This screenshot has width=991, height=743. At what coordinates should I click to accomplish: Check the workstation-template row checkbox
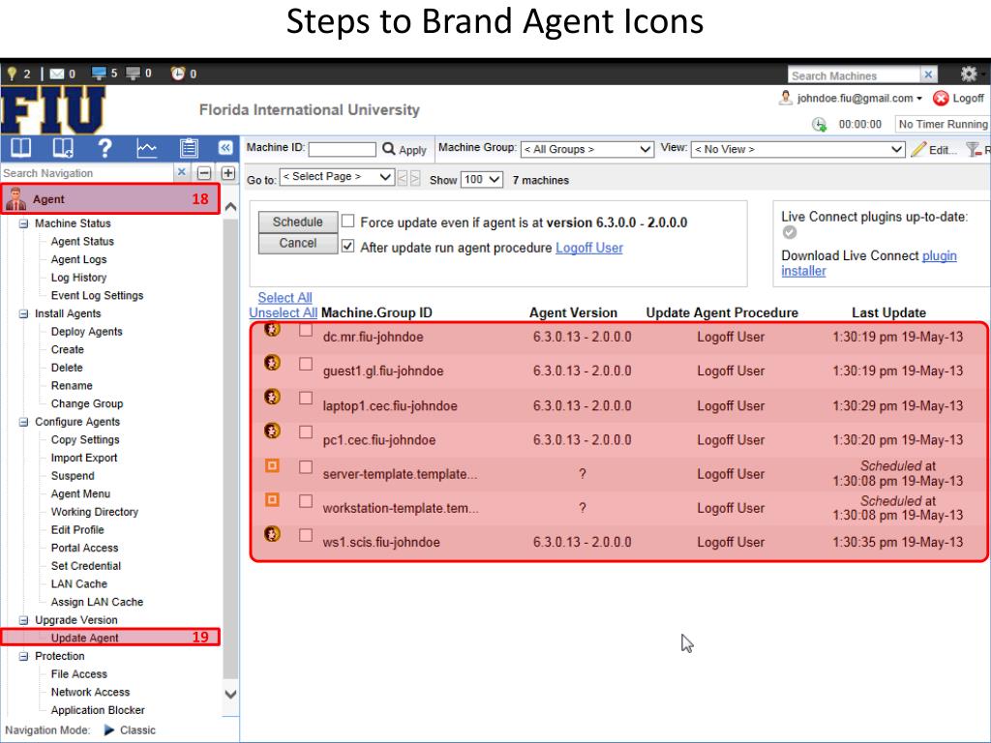coord(306,501)
